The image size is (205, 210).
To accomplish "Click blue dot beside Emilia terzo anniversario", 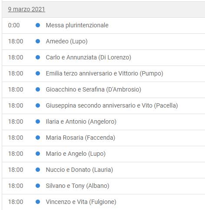I will point(38,73).
